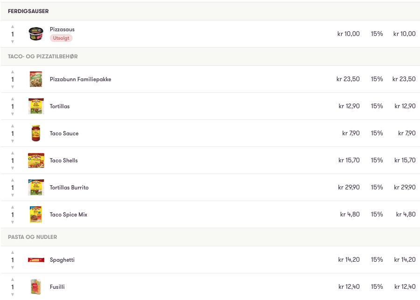The height and width of the screenshot is (300, 420).
Task: Decrease quantity of Pizzabunn Familiepakke
Action: click(13, 87)
